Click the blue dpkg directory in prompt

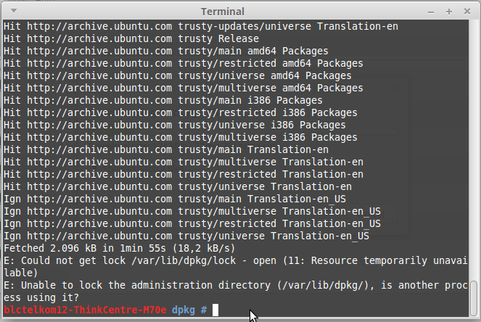184,310
